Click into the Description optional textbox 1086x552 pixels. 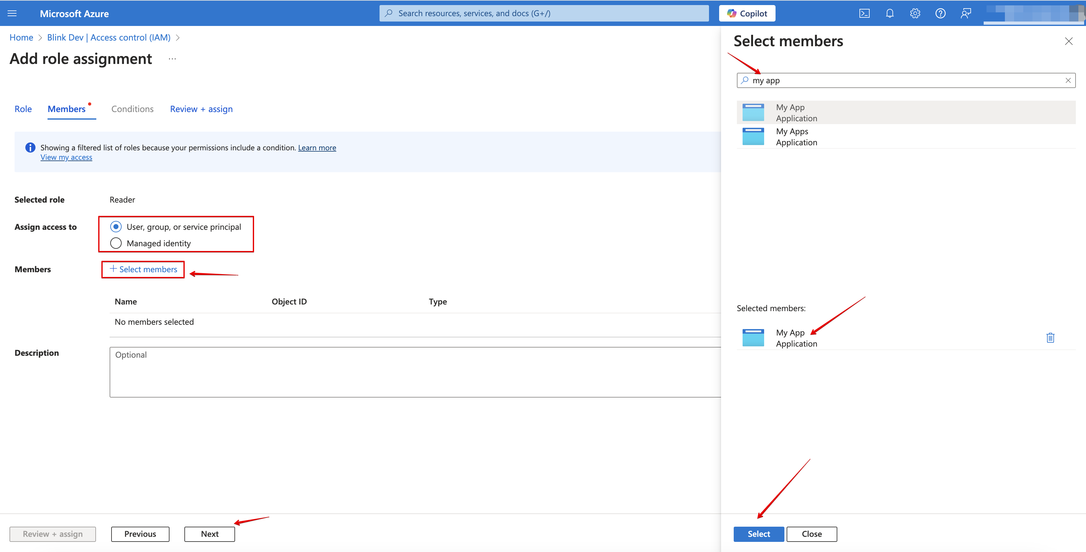click(415, 372)
